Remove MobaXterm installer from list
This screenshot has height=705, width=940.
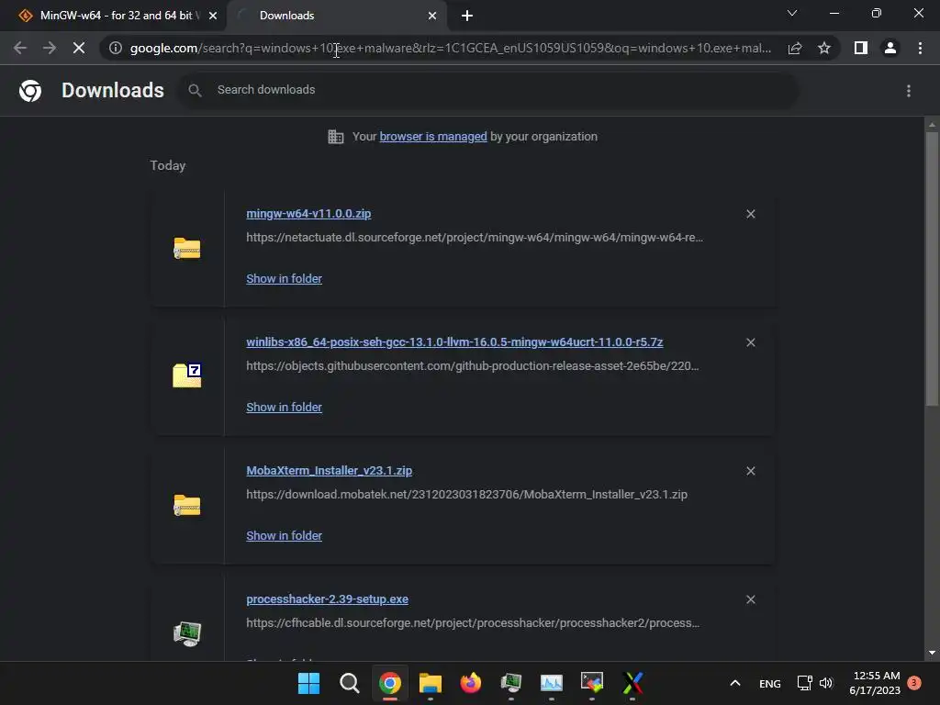[x=751, y=471]
